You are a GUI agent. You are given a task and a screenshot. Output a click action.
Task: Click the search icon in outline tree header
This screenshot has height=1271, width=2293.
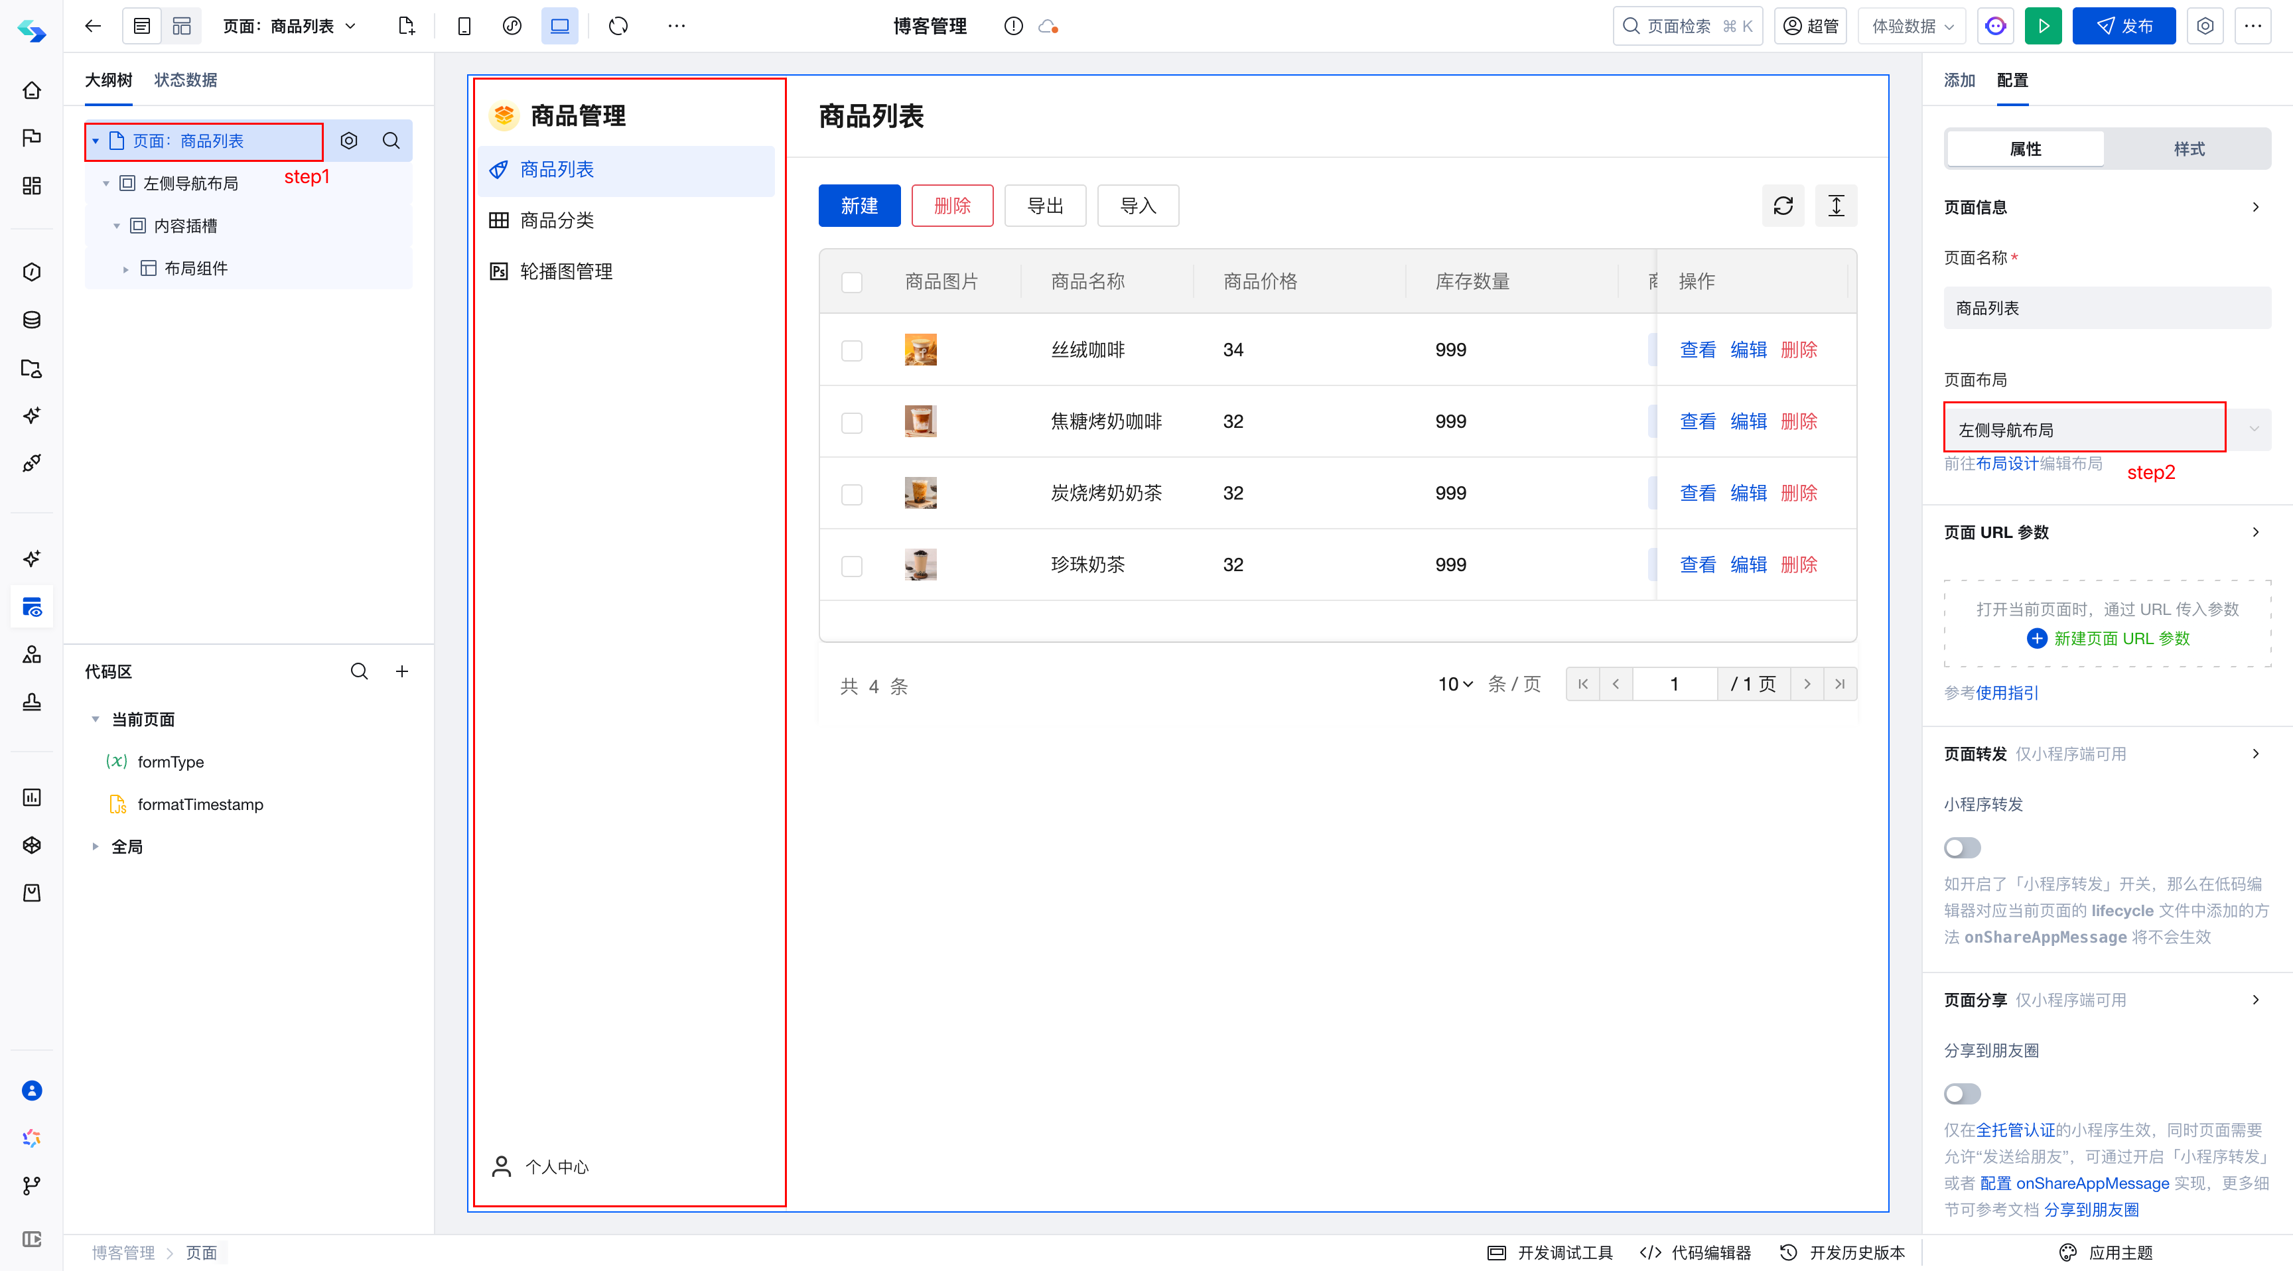[x=391, y=141]
